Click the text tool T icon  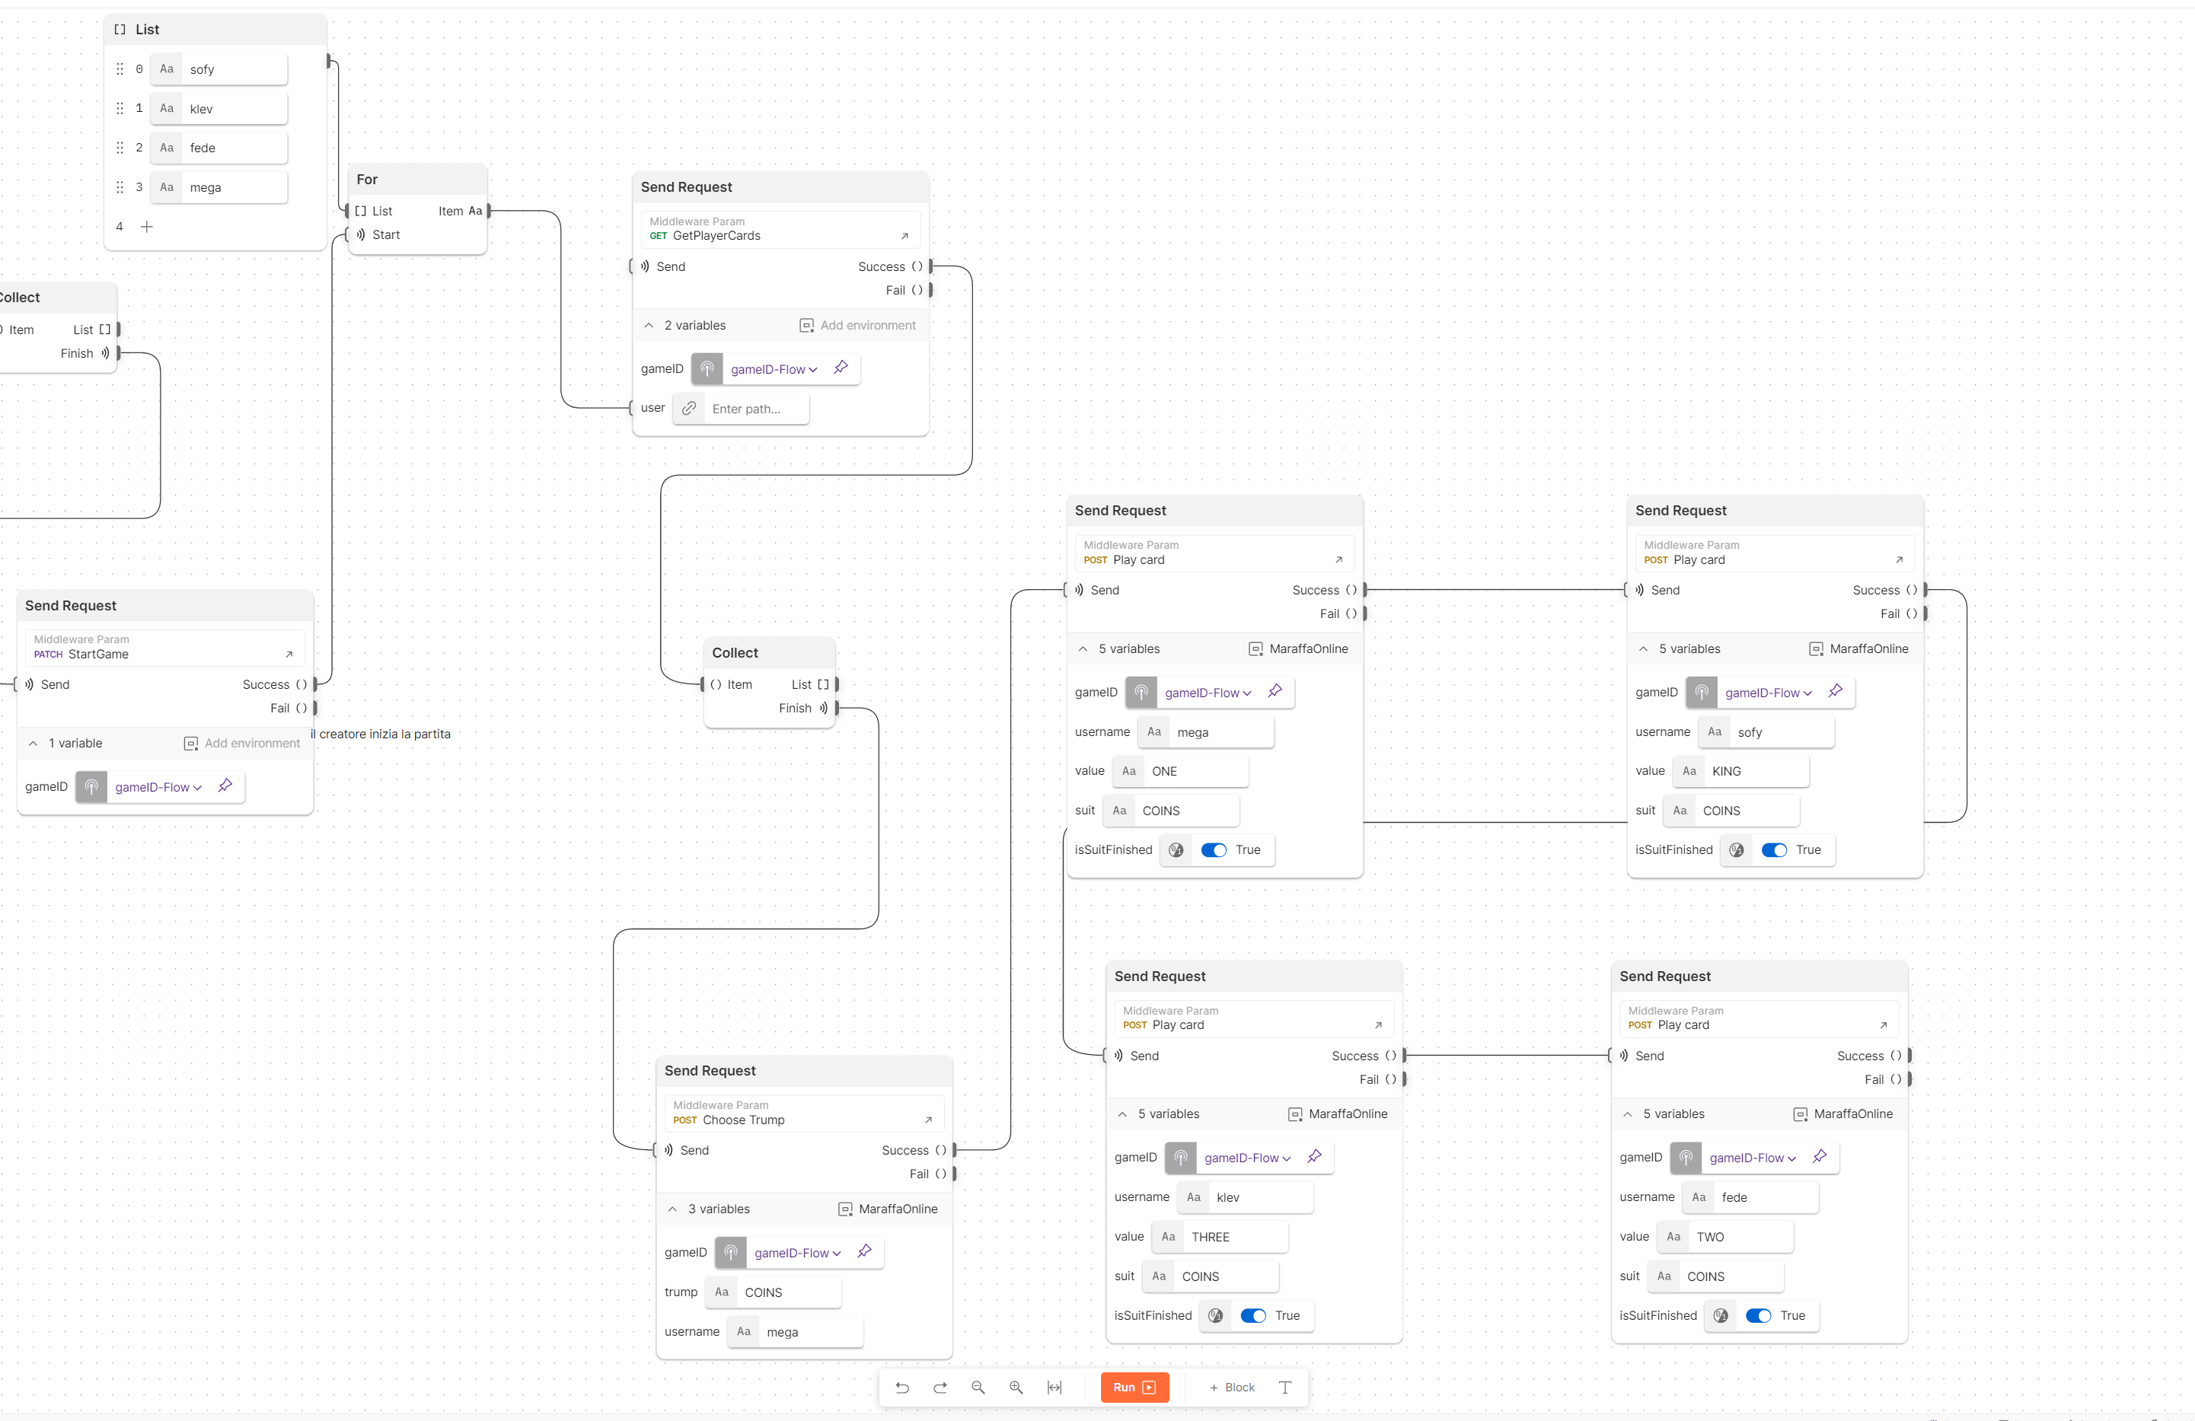[x=1284, y=1387]
